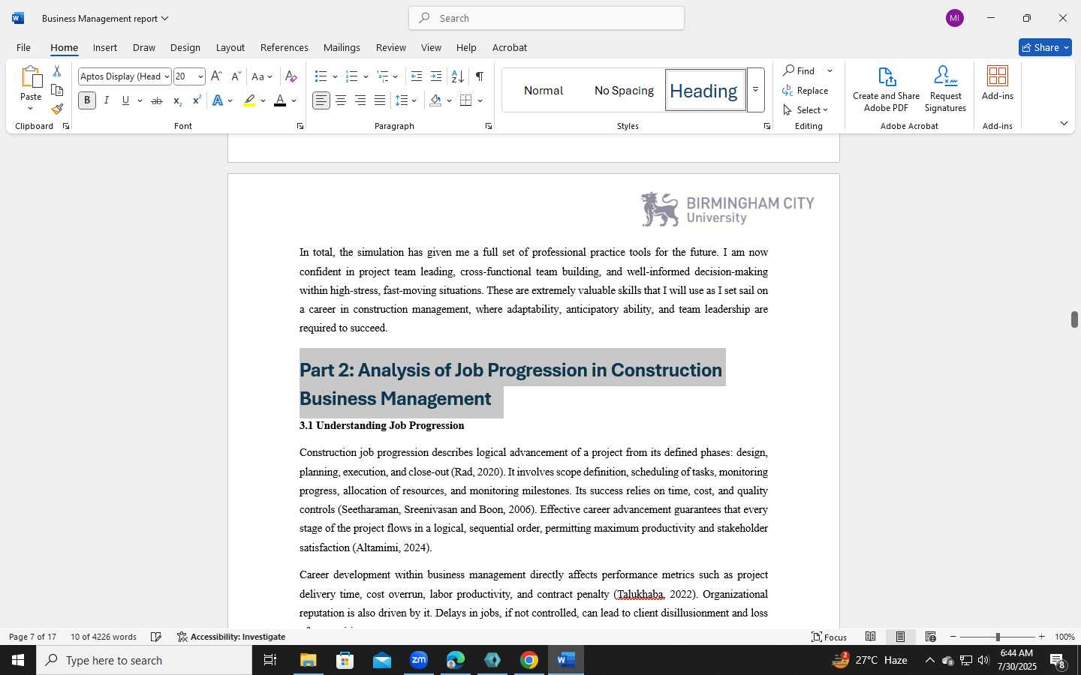Open the Acrobat tab
Viewport: 1081px width, 675px height.
point(510,47)
